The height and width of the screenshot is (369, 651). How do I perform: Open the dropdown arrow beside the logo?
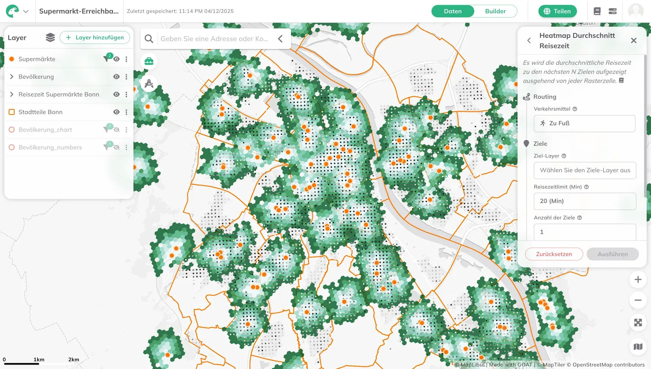click(x=26, y=11)
